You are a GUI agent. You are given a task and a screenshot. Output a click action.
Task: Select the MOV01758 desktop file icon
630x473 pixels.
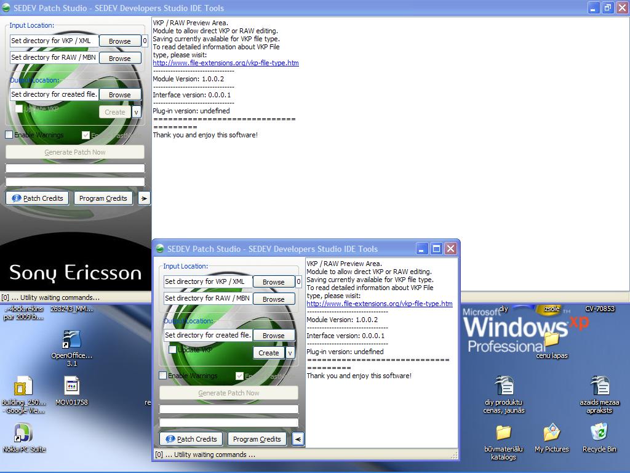72,387
